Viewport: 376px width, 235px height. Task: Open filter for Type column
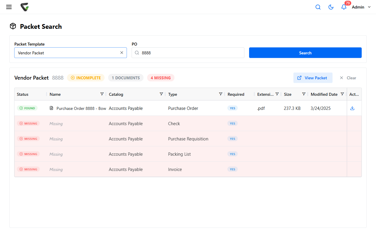(221, 94)
